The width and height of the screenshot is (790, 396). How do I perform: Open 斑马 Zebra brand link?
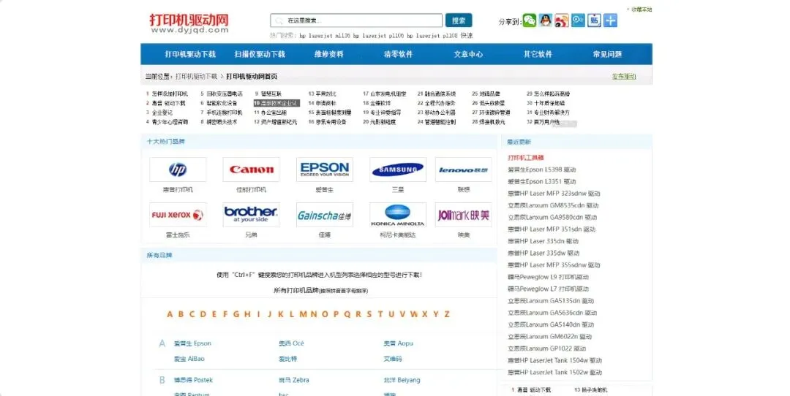pyautogui.click(x=294, y=380)
